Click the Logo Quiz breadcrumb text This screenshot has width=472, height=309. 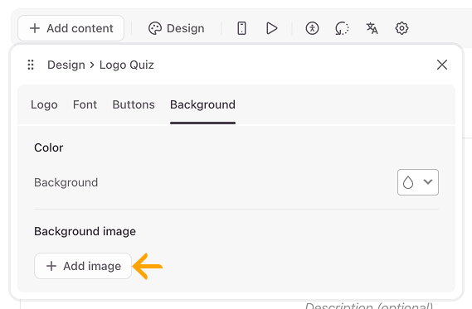(x=127, y=65)
